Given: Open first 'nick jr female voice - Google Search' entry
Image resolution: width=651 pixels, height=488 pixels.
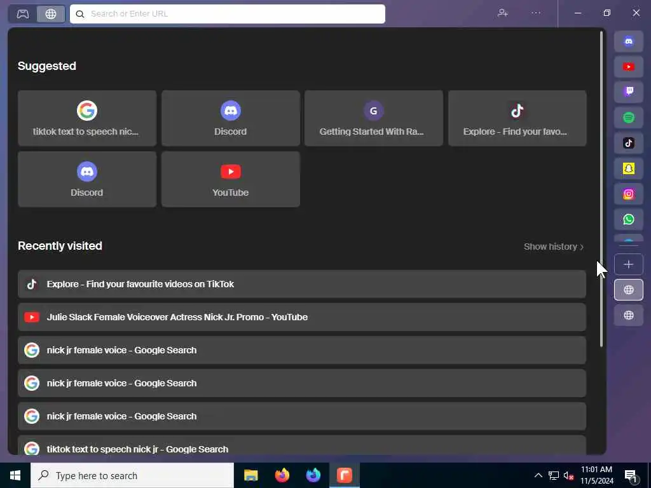Looking at the screenshot, I should pyautogui.click(x=302, y=350).
